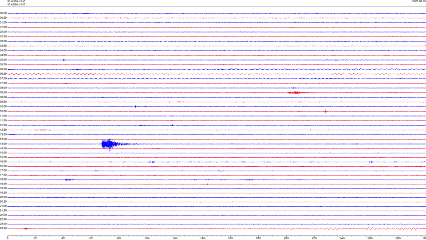Click the small blue blip on the 05:00 trace

coord(64,60)
